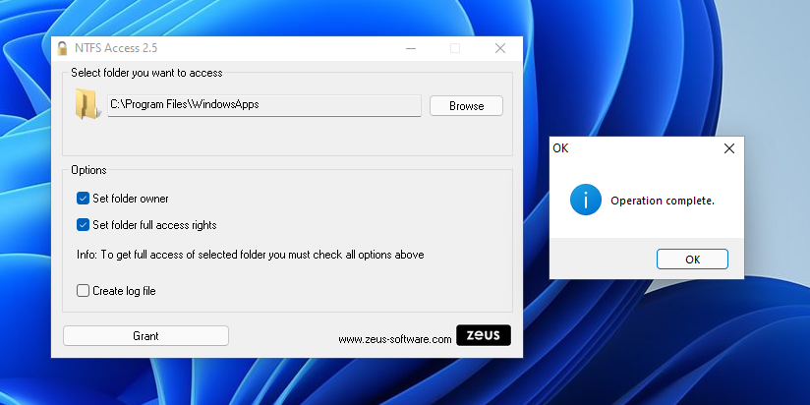This screenshot has width=810, height=405.
Task: Toggle Set folder full access rights checkbox
Action: [84, 225]
